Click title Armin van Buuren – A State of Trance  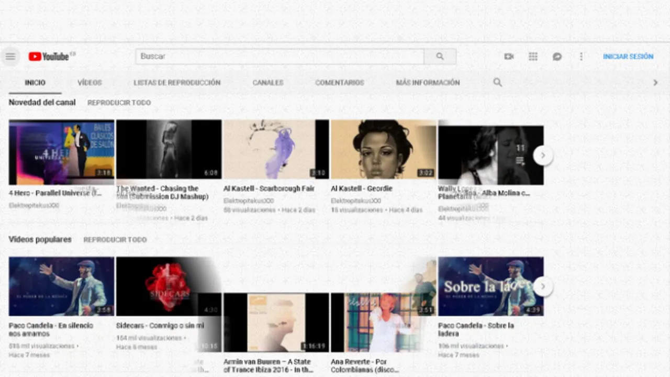(268, 365)
